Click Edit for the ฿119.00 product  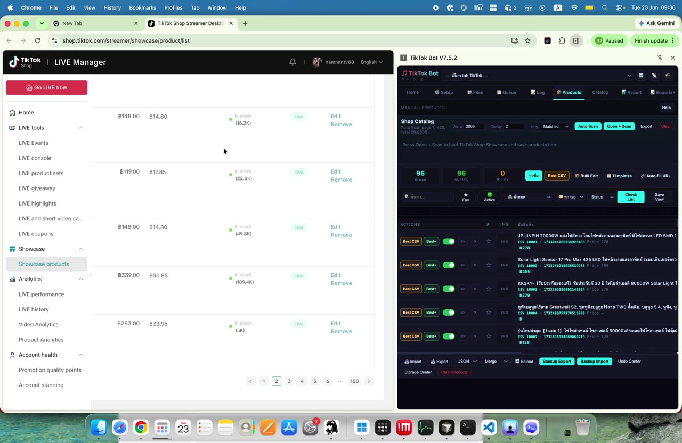coord(335,171)
